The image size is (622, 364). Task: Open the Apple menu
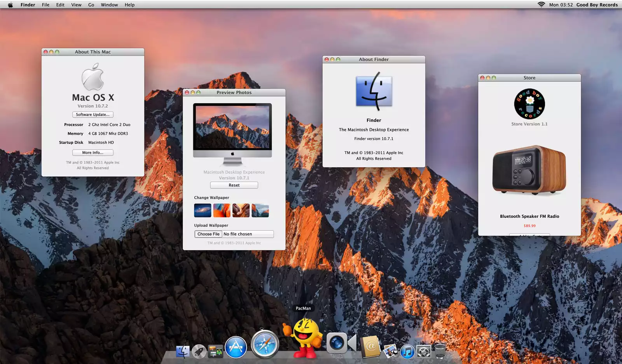point(10,5)
